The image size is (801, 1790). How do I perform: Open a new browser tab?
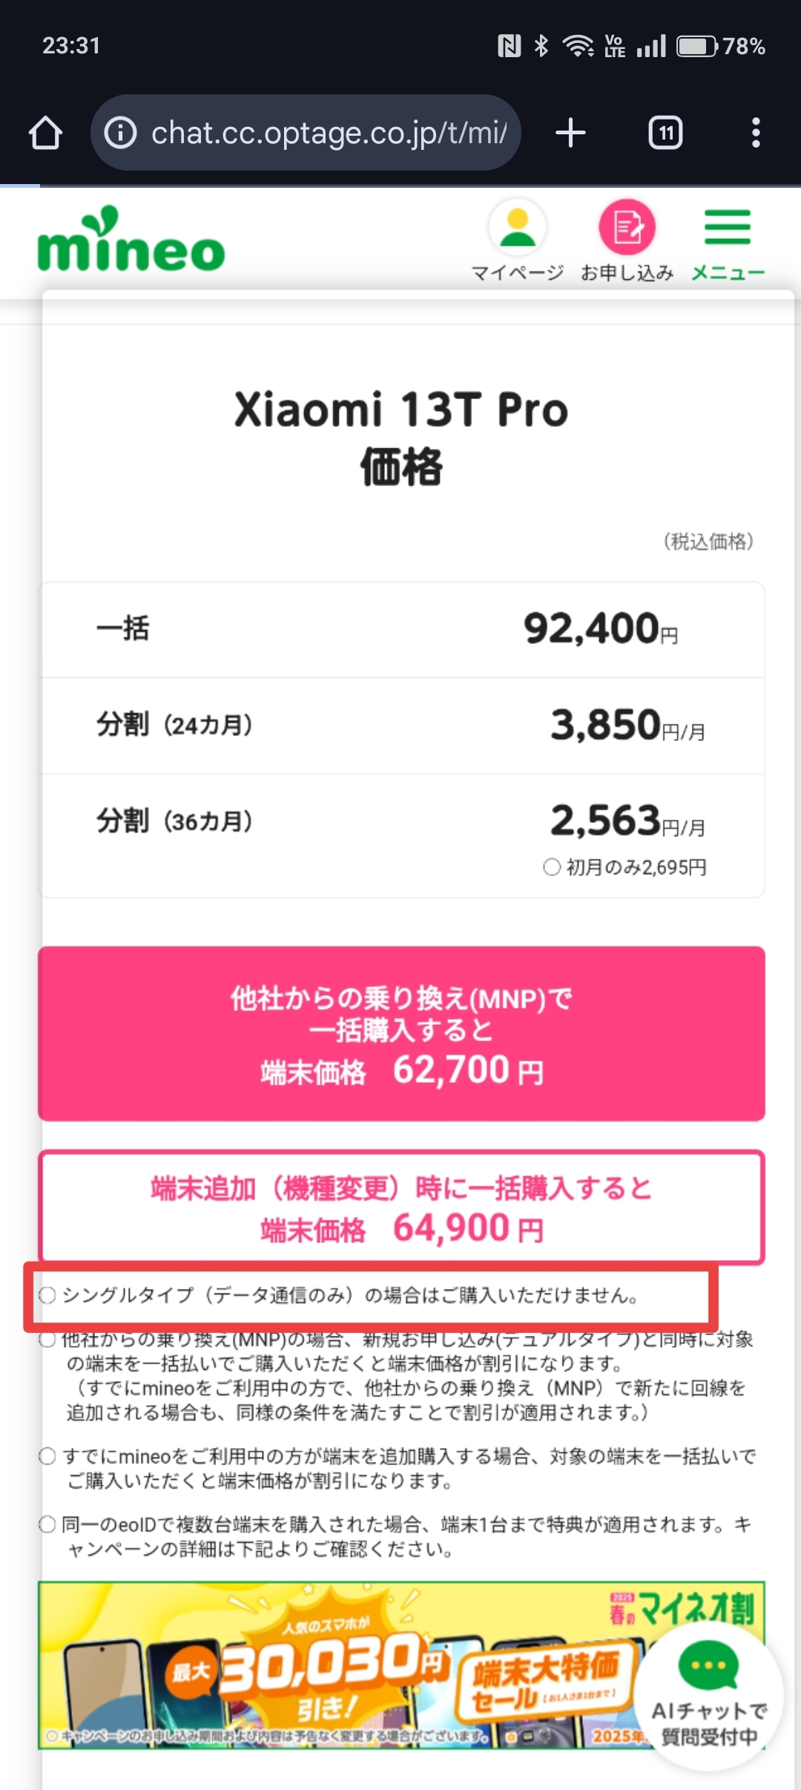click(x=570, y=134)
